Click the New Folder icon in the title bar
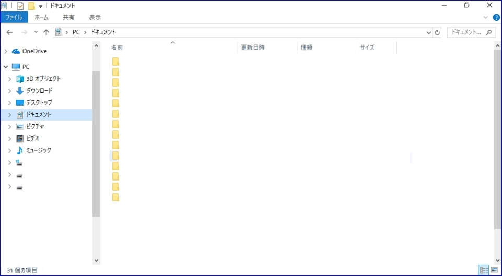This screenshot has height=276, width=502. (31, 6)
